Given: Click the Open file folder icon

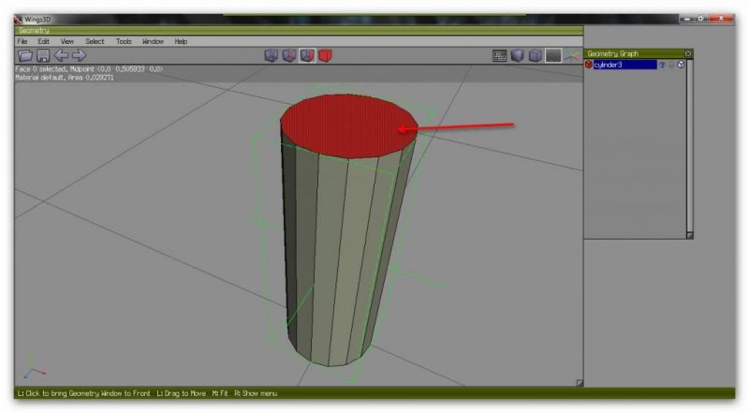Looking at the screenshot, I should 24,56.
